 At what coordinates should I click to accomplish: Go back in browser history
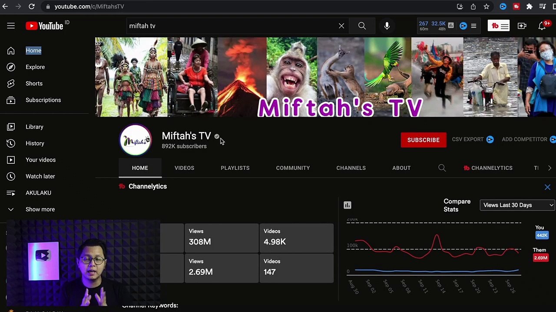pyautogui.click(x=5, y=6)
